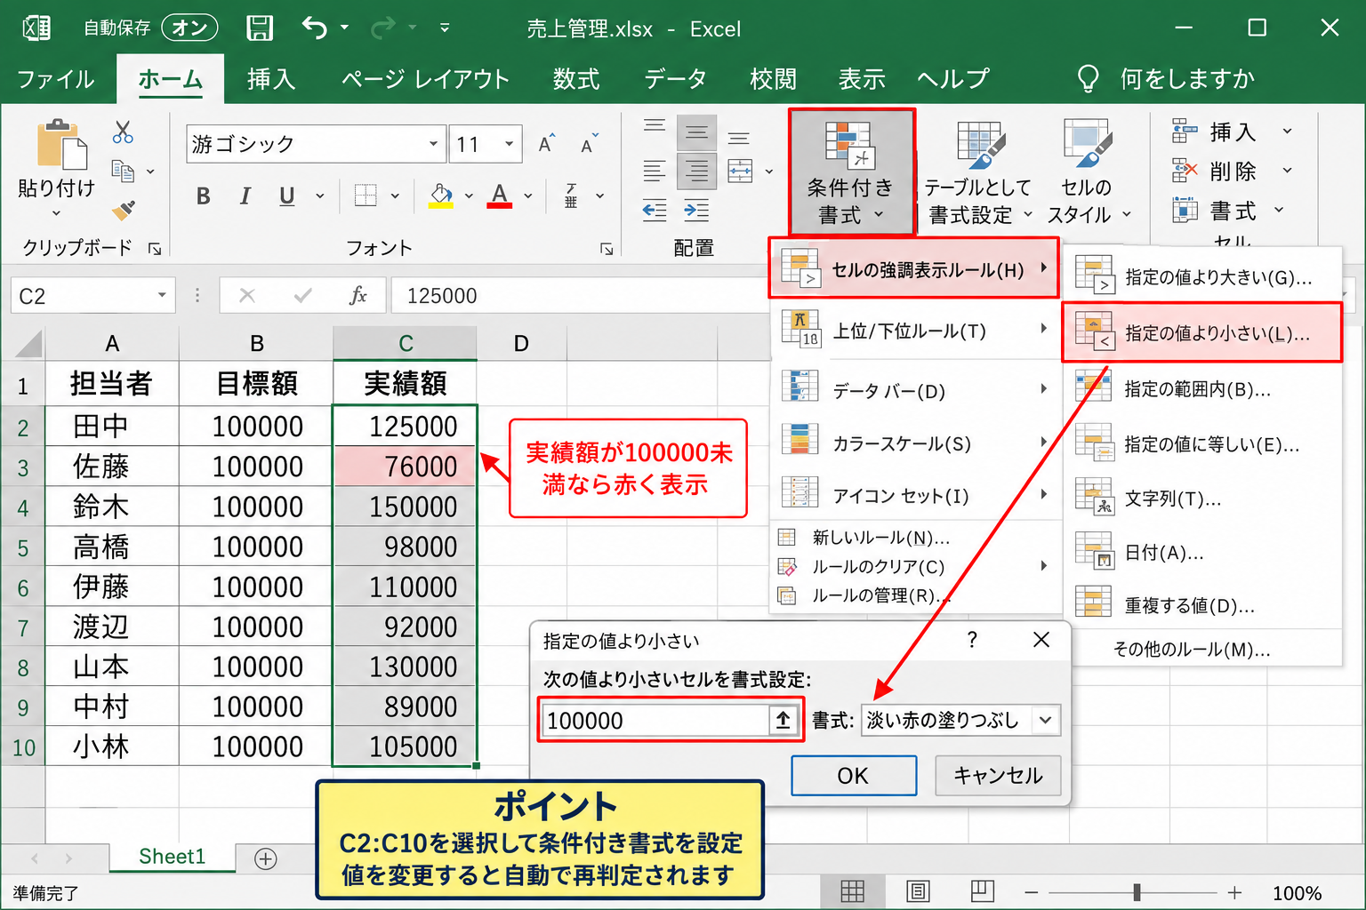Click the Cut scissors icon
The image size is (1366, 910).
123,132
